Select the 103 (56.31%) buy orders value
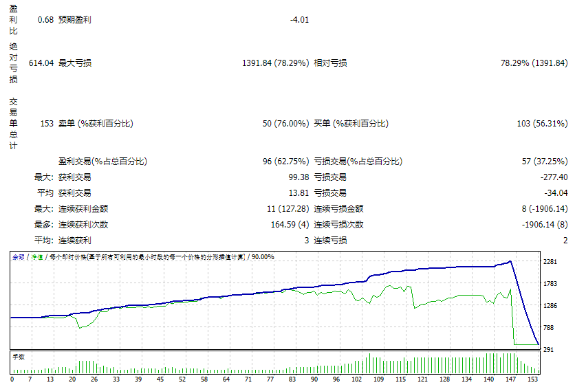The image size is (575, 387). (x=541, y=124)
